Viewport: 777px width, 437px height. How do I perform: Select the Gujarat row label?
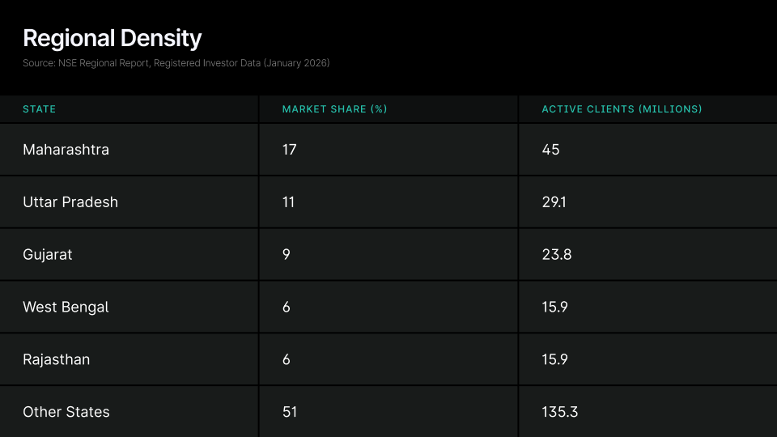[x=48, y=255]
